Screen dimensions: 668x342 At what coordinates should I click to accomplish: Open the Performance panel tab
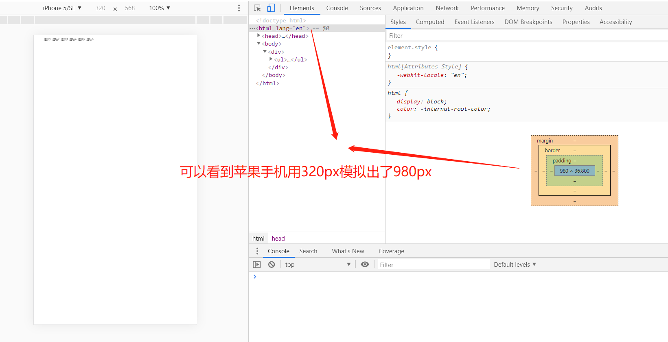488,8
